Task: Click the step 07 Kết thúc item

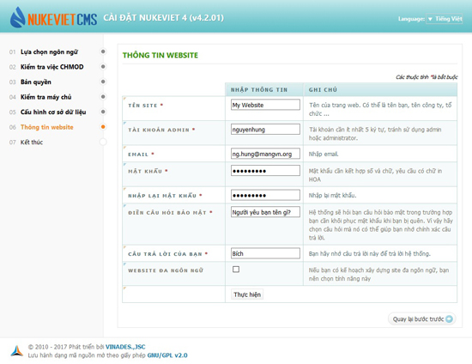Action: click(x=32, y=143)
